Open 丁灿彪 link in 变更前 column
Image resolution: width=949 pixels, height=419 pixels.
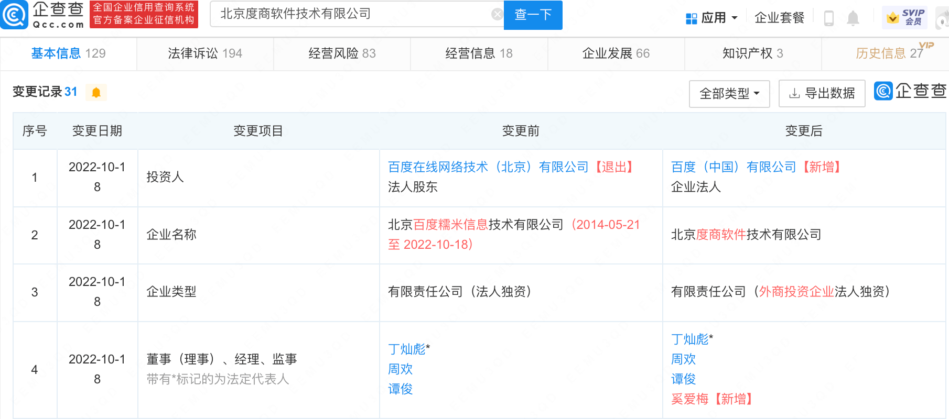point(407,349)
